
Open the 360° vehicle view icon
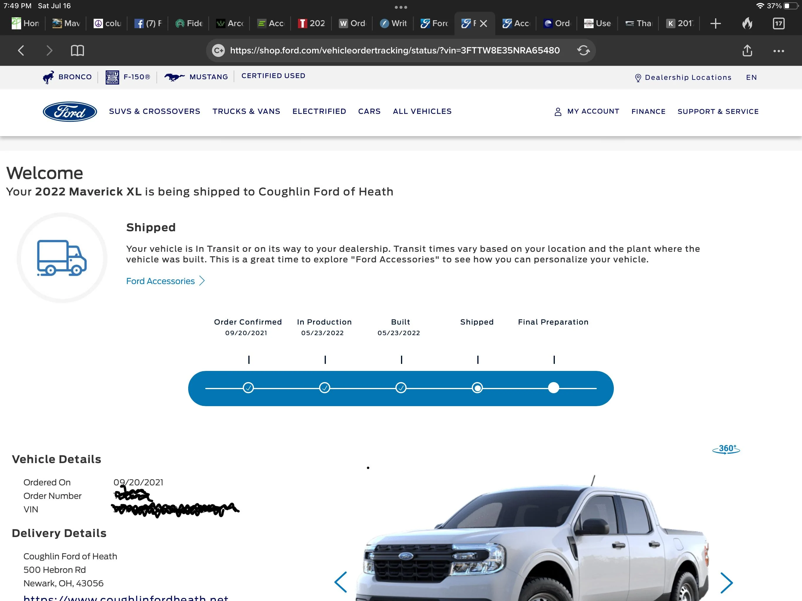(x=726, y=449)
